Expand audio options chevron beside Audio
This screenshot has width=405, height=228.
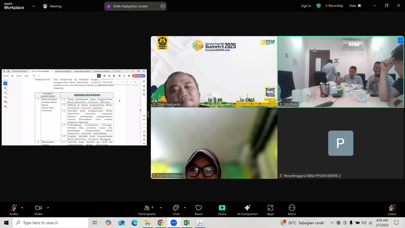tap(22, 208)
